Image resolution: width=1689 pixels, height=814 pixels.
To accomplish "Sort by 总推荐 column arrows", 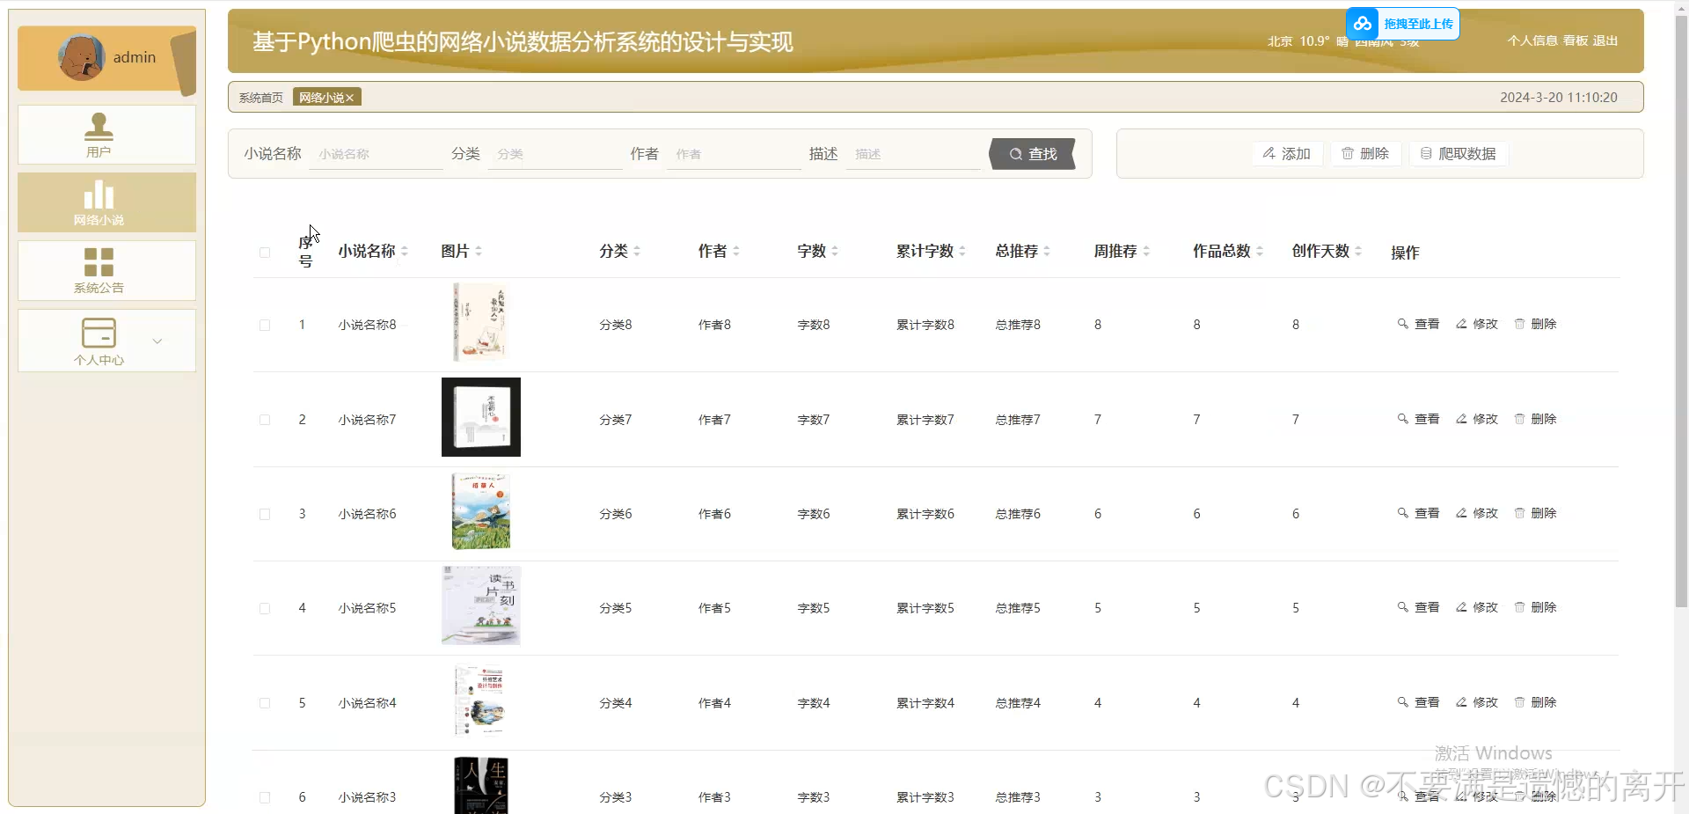I will coord(1047,252).
